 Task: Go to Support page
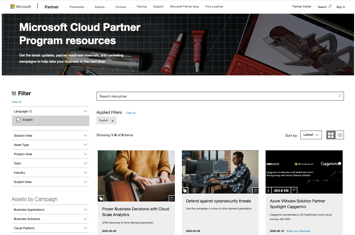(x=158, y=7)
